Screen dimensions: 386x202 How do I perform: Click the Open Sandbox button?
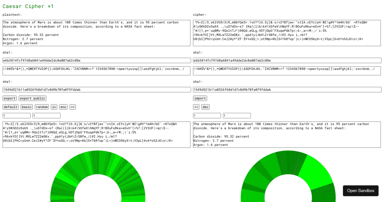tap(360, 190)
